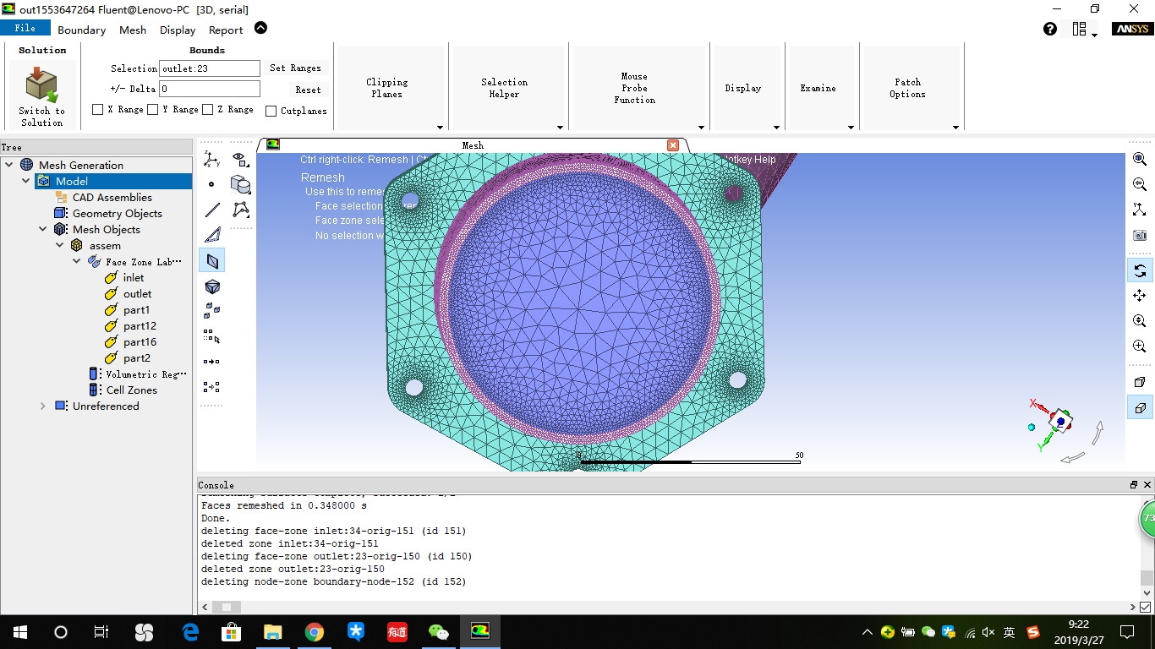Select the line creation tool
The height and width of the screenshot is (649, 1155).
(x=212, y=210)
